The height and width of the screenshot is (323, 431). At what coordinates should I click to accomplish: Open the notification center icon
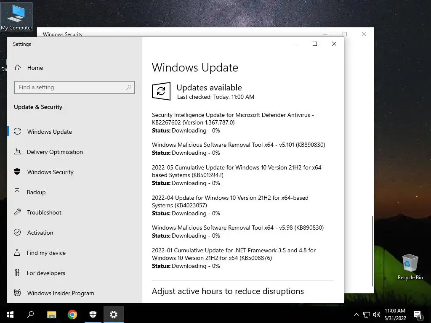(x=418, y=315)
